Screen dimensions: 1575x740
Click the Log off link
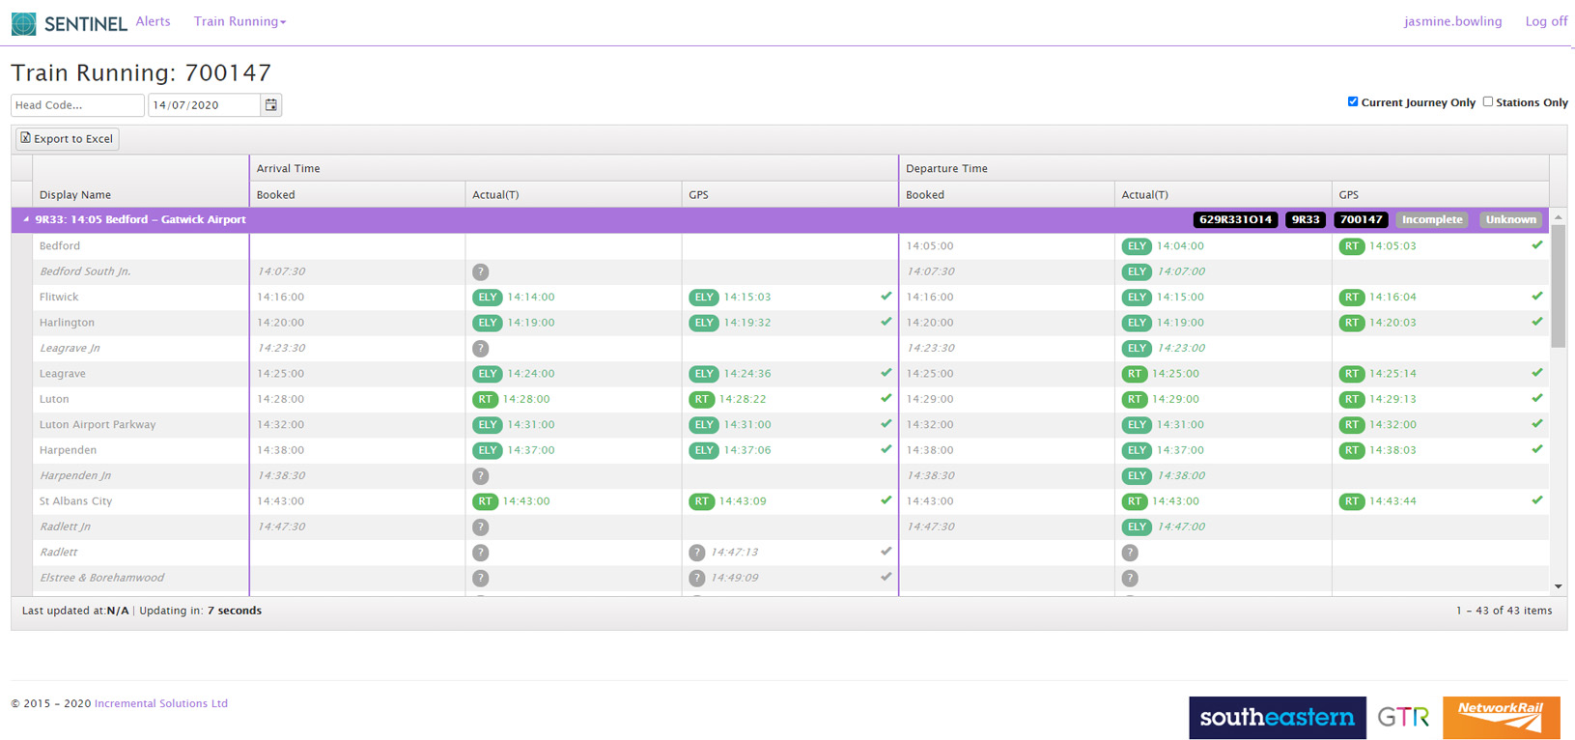(x=1545, y=21)
